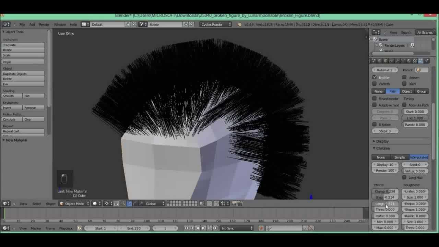
Task: Click the RenderLayers icon in outliner
Action: click(x=381, y=45)
